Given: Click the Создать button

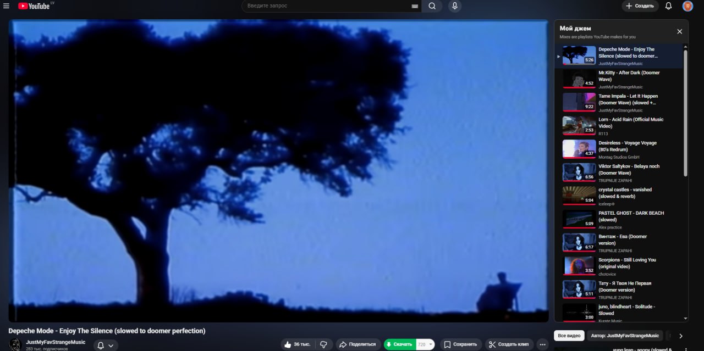Looking at the screenshot, I should pyautogui.click(x=640, y=6).
